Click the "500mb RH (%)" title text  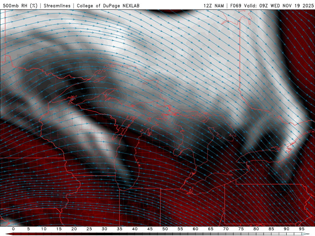pyautogui.click(x=20, y=6)
